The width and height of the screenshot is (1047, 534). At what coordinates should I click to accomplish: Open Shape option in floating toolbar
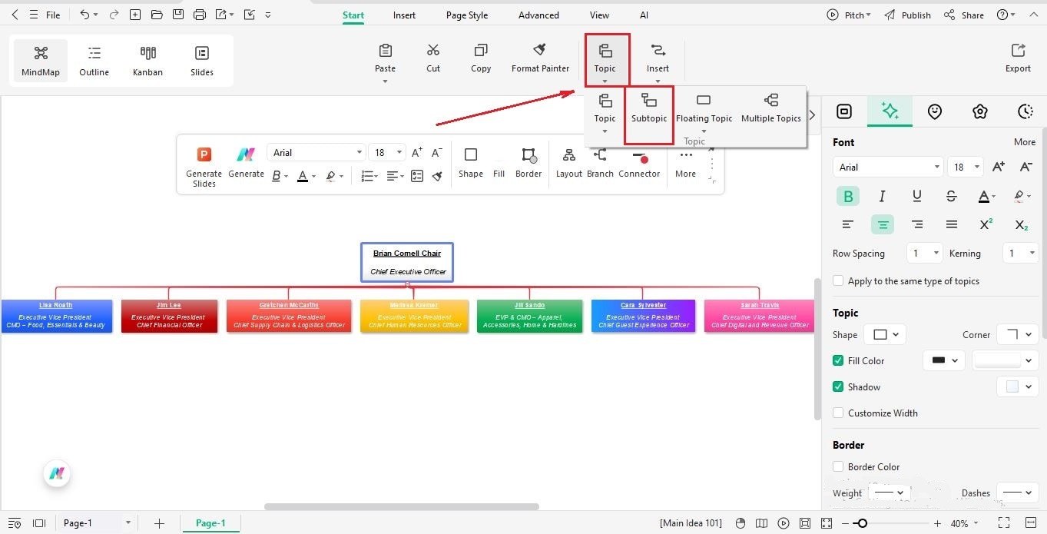coord(471,163)
